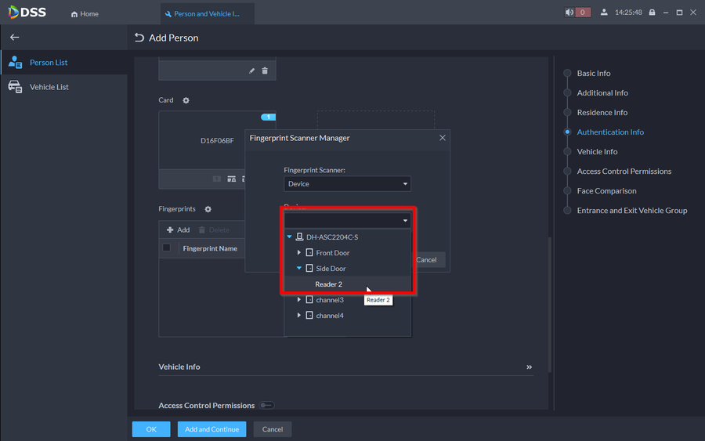705x441 pixels.
Task: Switch to the Person and Vehicle tab
Action: 207,14
